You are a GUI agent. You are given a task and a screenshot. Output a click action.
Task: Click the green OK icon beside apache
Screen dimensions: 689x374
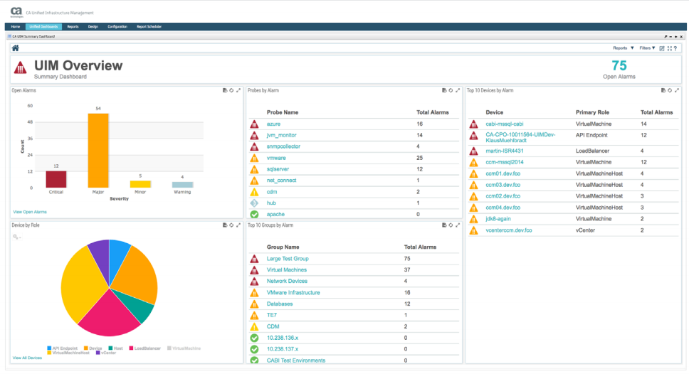[x=254, y=215]
